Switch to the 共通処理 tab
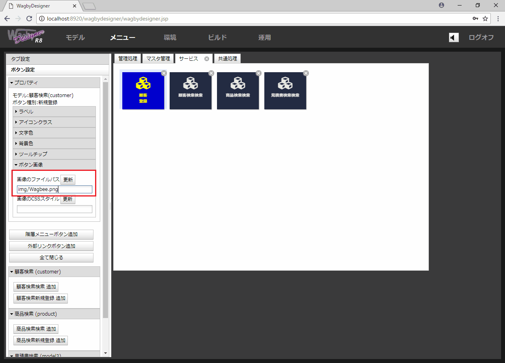Viewport: 505px width, 363px height. [228, 58]
